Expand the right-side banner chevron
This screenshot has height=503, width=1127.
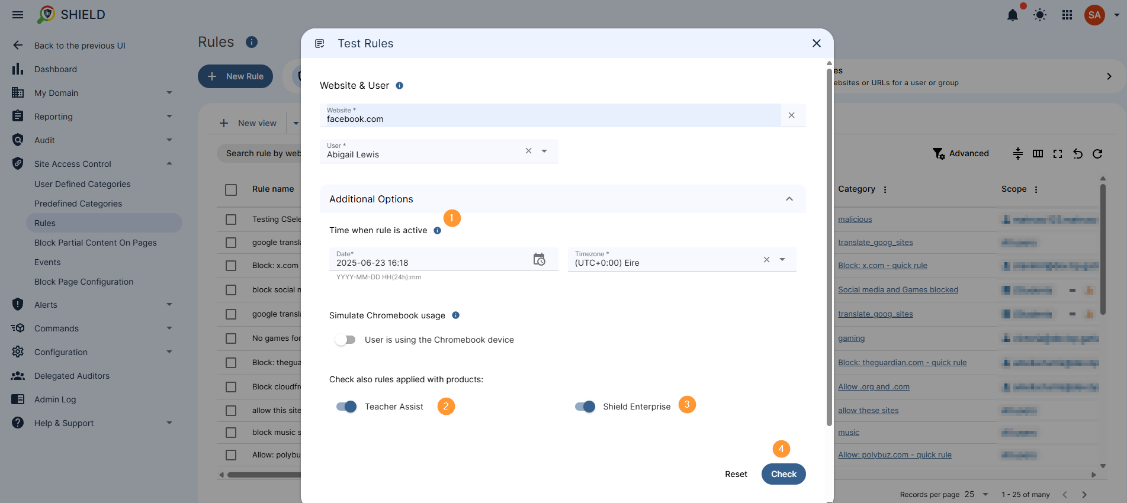(1109, 76)
